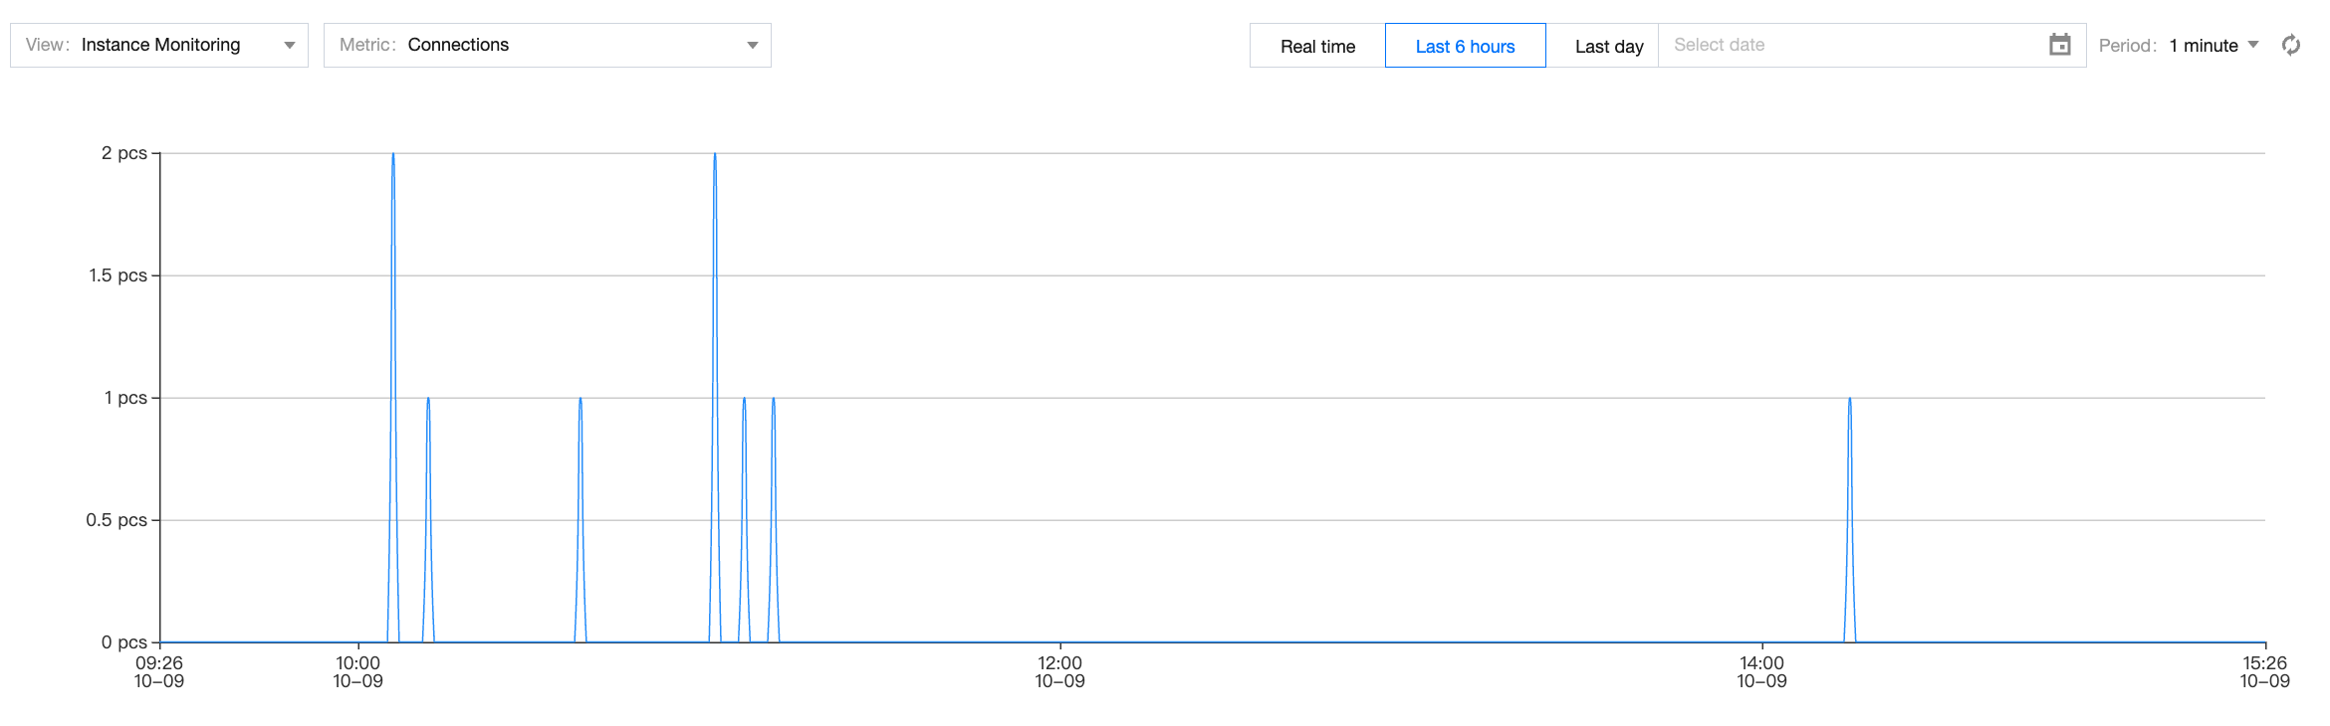Click the refresh chart icon

(x=2290, y=45)
